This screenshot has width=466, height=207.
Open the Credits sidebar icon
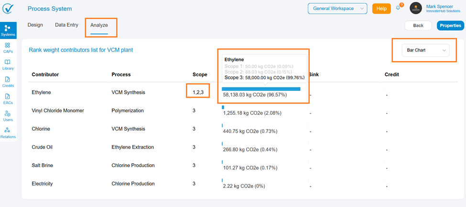pyautogui.click(x=8, y=82)
